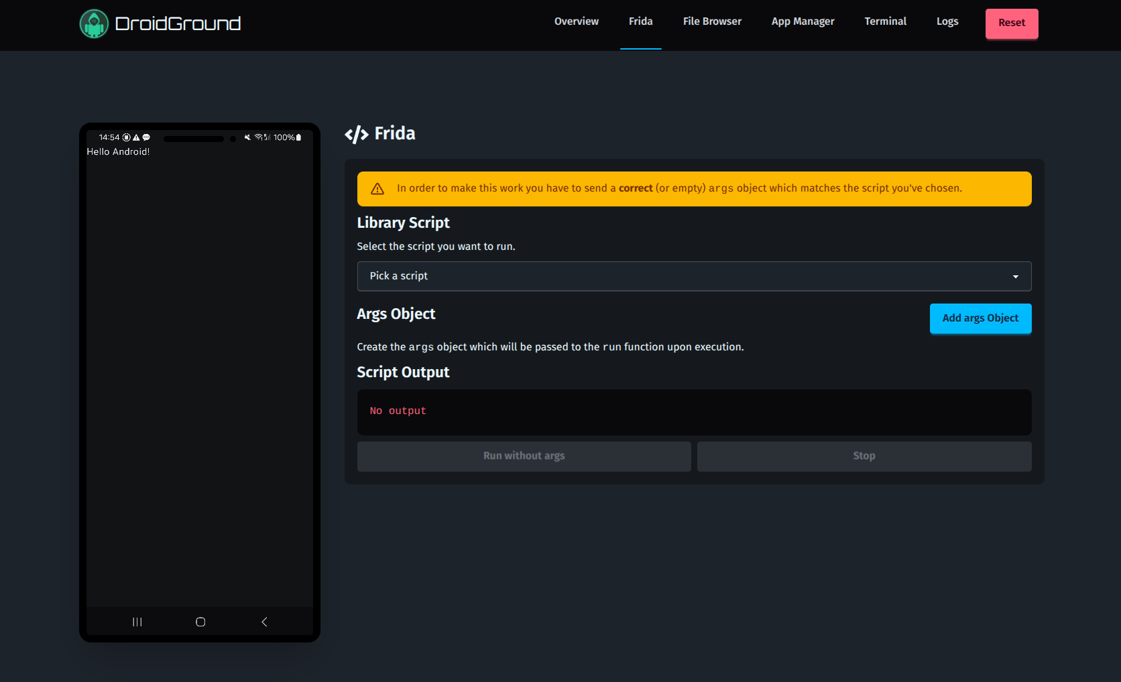Click the Frida code </> icon
Viewport: 1121px width, 682px height.
point(356,133)
